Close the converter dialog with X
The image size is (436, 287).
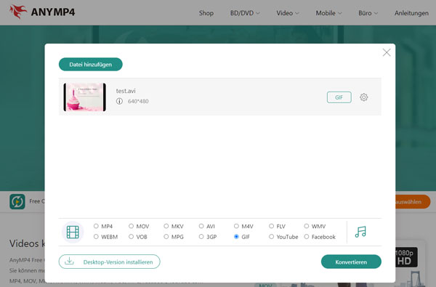click(x=387, y=52)
